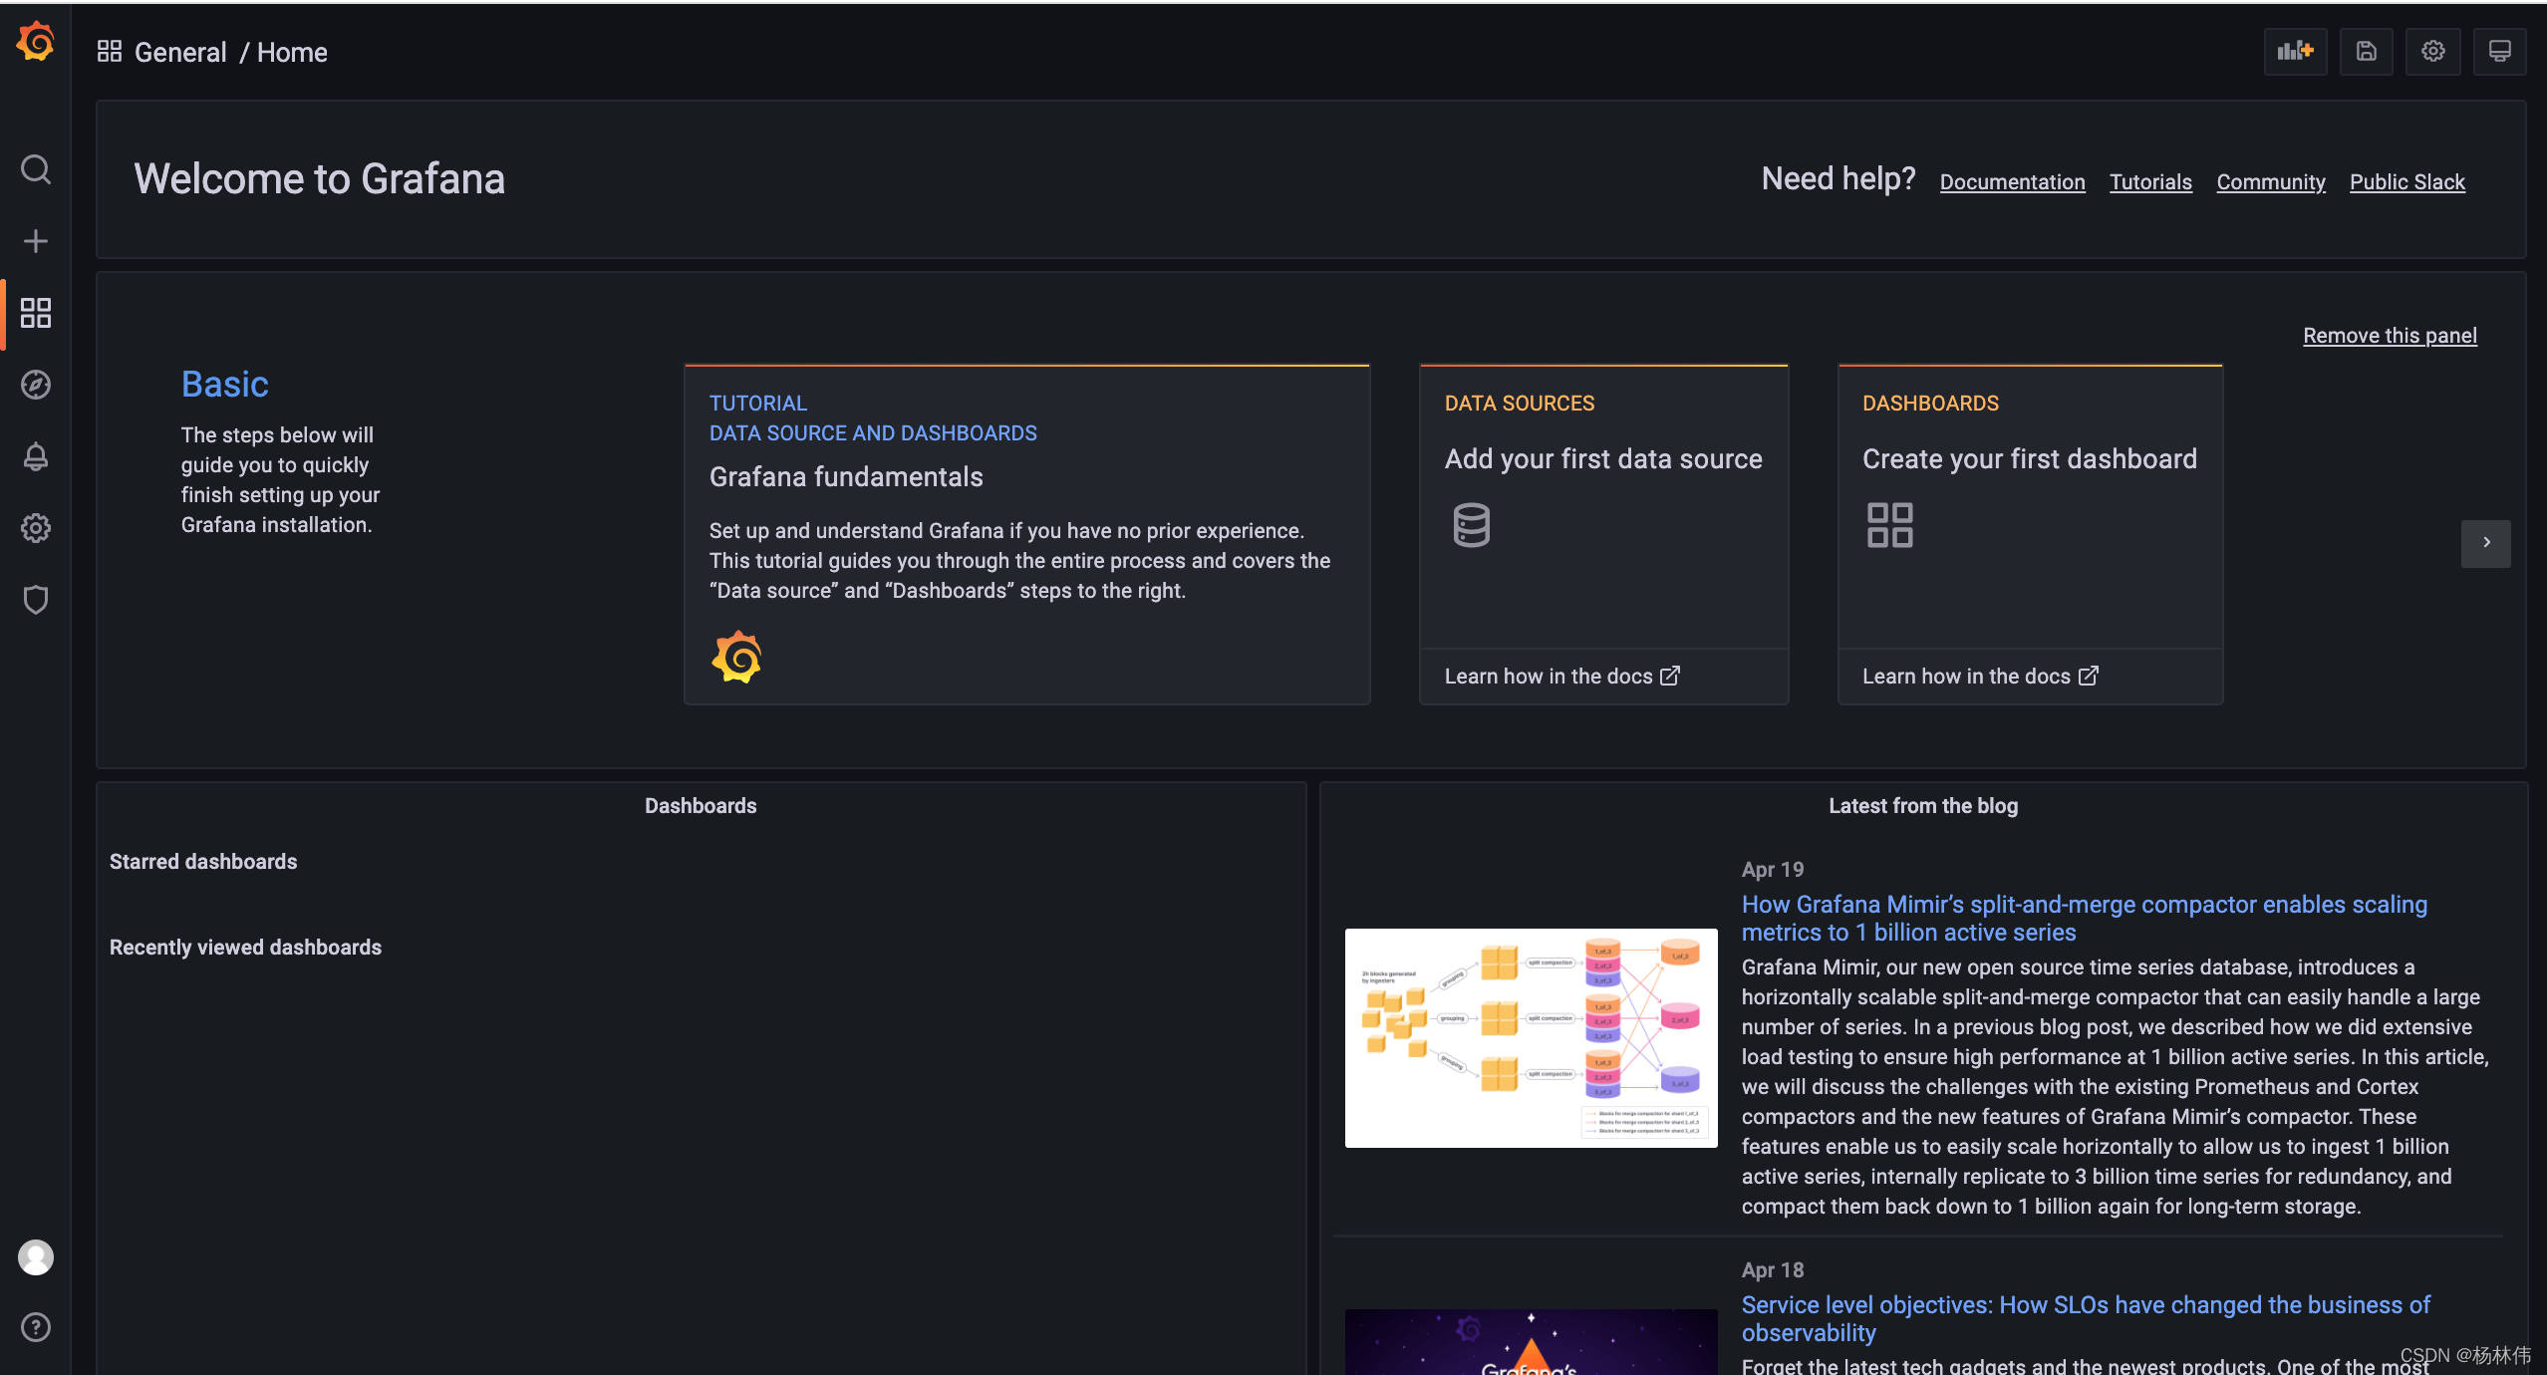
Task: Expand the next setup panel with right chevron
Action: 2485,543
